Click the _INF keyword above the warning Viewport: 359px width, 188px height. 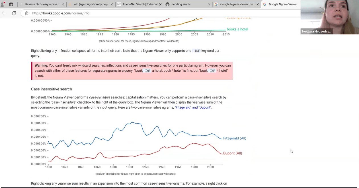[196, 51]
